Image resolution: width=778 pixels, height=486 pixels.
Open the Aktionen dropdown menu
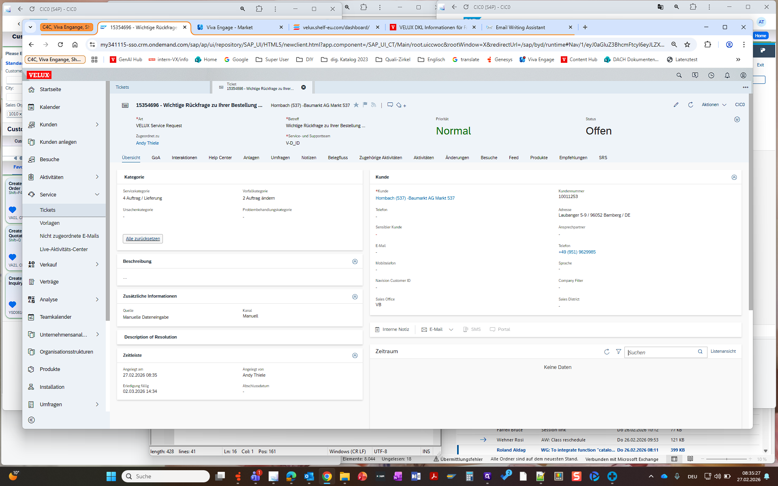coord(714,105)
